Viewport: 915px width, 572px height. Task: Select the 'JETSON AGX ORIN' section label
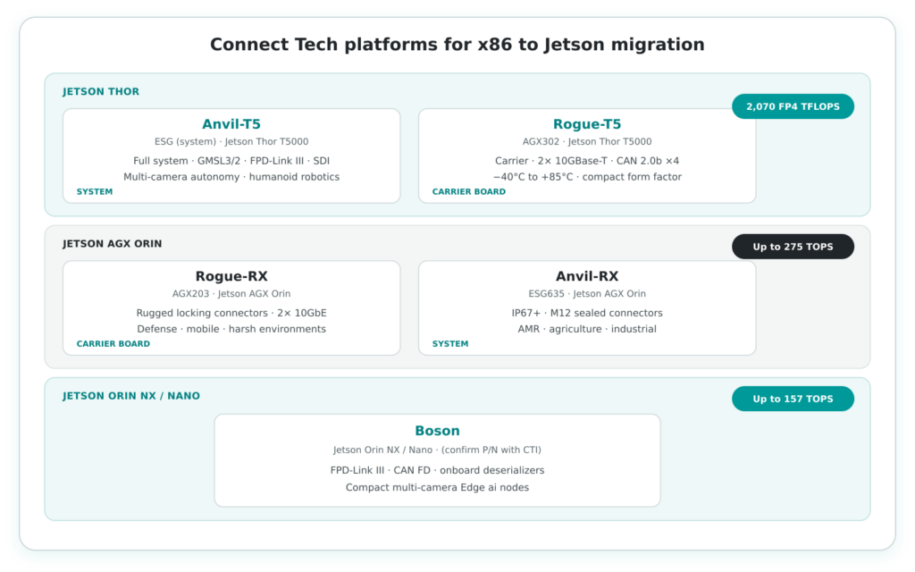point(112,244)
